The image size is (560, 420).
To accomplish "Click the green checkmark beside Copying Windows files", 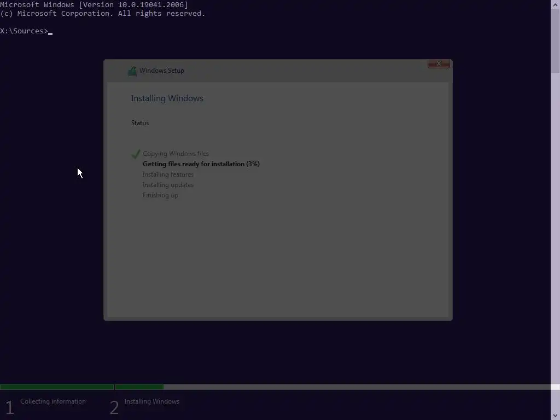I will (x=136, y=154).
